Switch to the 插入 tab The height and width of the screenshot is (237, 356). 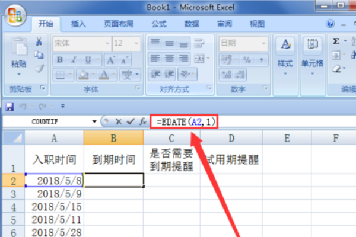click(x=78, y=24)
